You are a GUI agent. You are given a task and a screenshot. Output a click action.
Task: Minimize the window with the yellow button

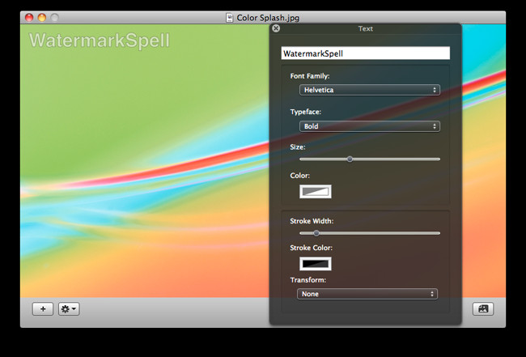tap(42, 18)
